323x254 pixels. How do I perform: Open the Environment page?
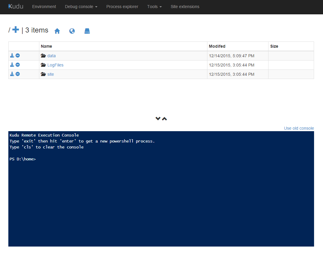44,7
